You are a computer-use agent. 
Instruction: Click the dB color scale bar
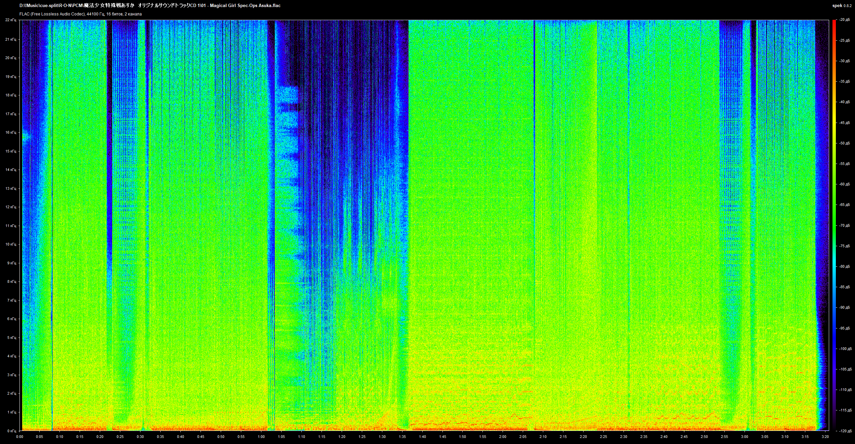click(834, 225)
